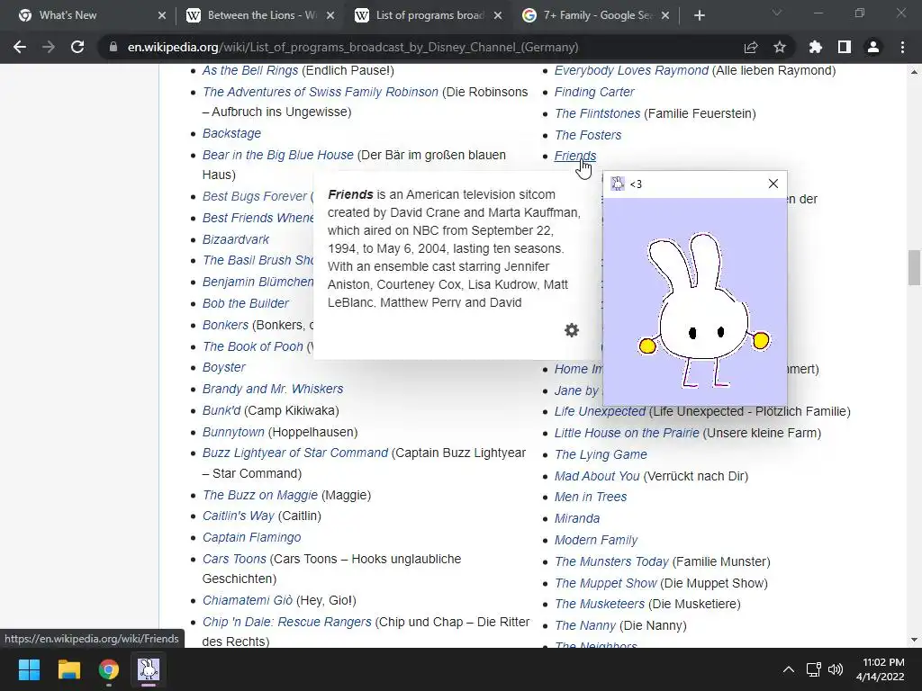Close the <3 bunny popup window
Image resolution: width=922 pixels, height=691 pixels.
[x=773, y=184]
